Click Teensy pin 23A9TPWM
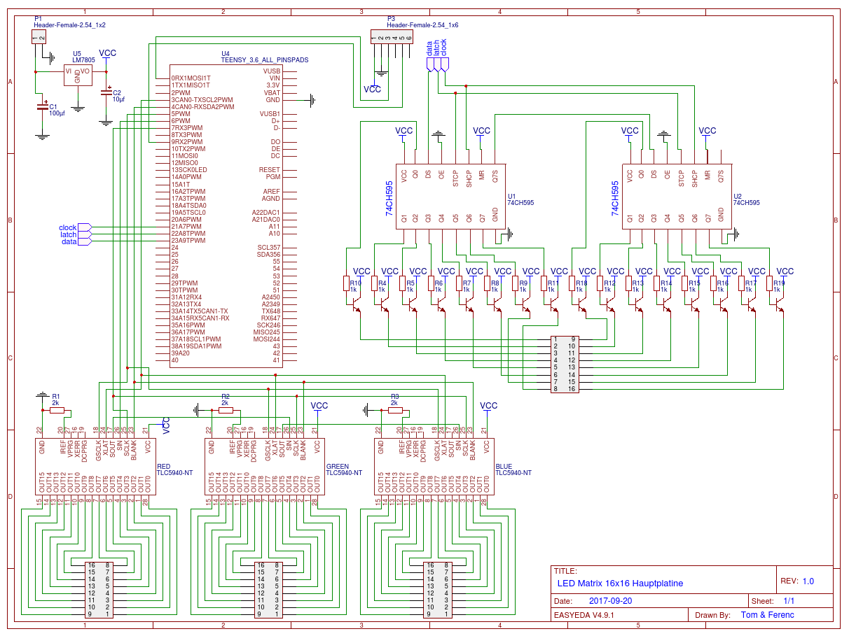 (188, 241)
